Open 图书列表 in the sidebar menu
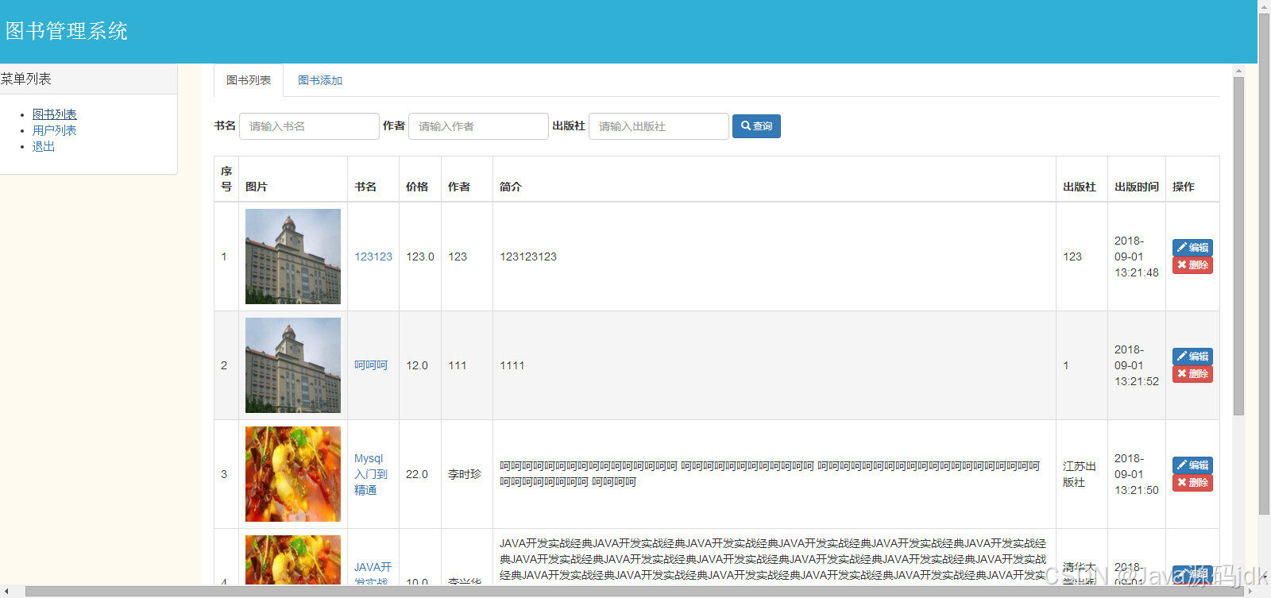This screenshot has height=598, width=1271. [x=55, y=114]
